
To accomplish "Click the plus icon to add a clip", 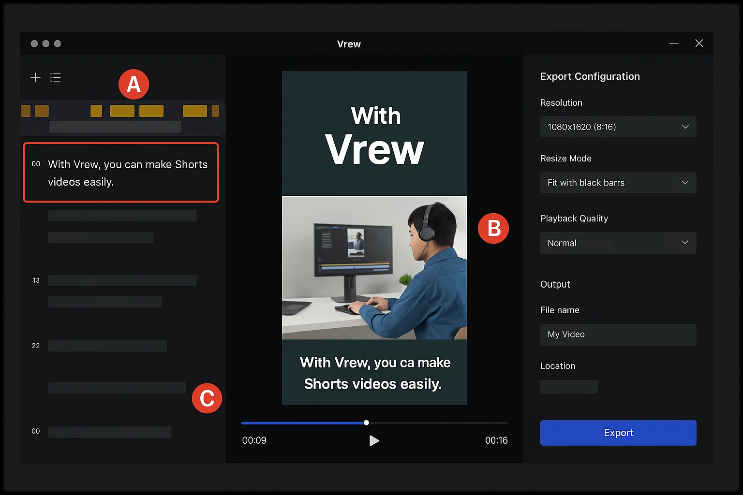I will click(x=35, y=77).
